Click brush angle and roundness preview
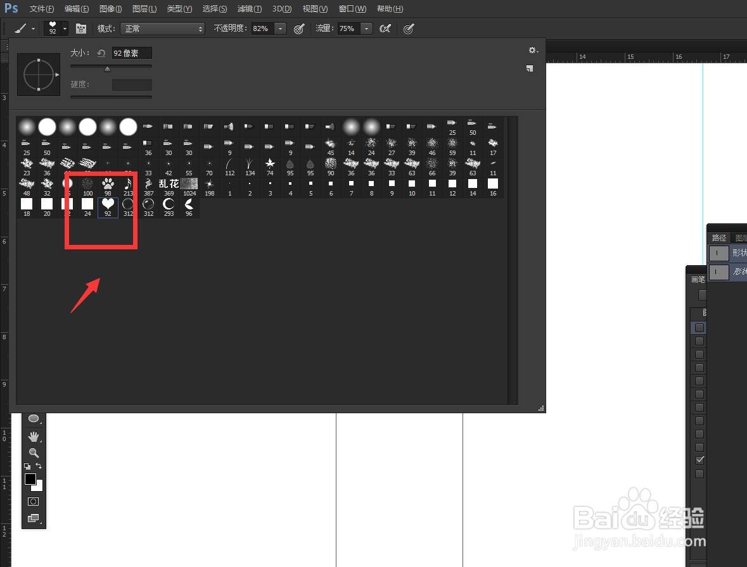Screen dimensions: 747x567 point(39,75)
